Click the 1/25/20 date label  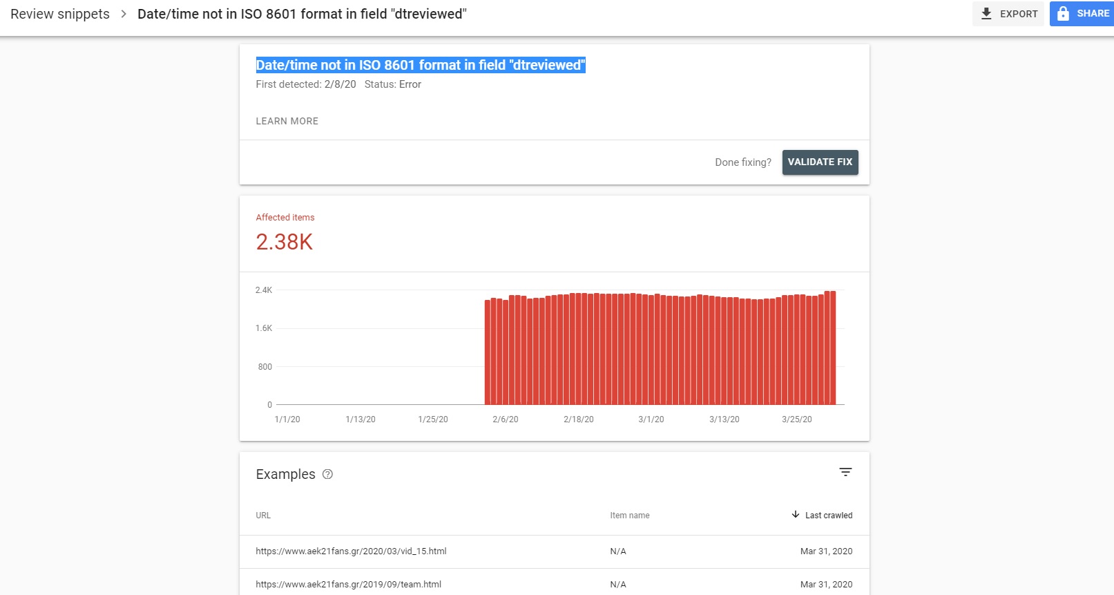click(433, 419)
